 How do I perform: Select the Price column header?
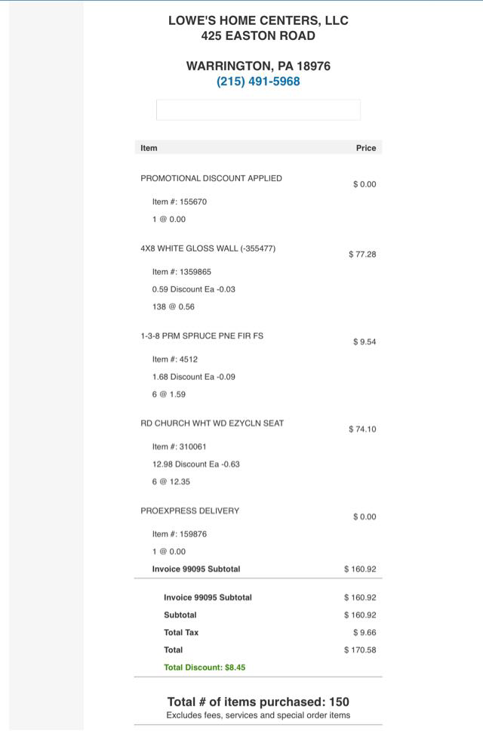[365, 148]
